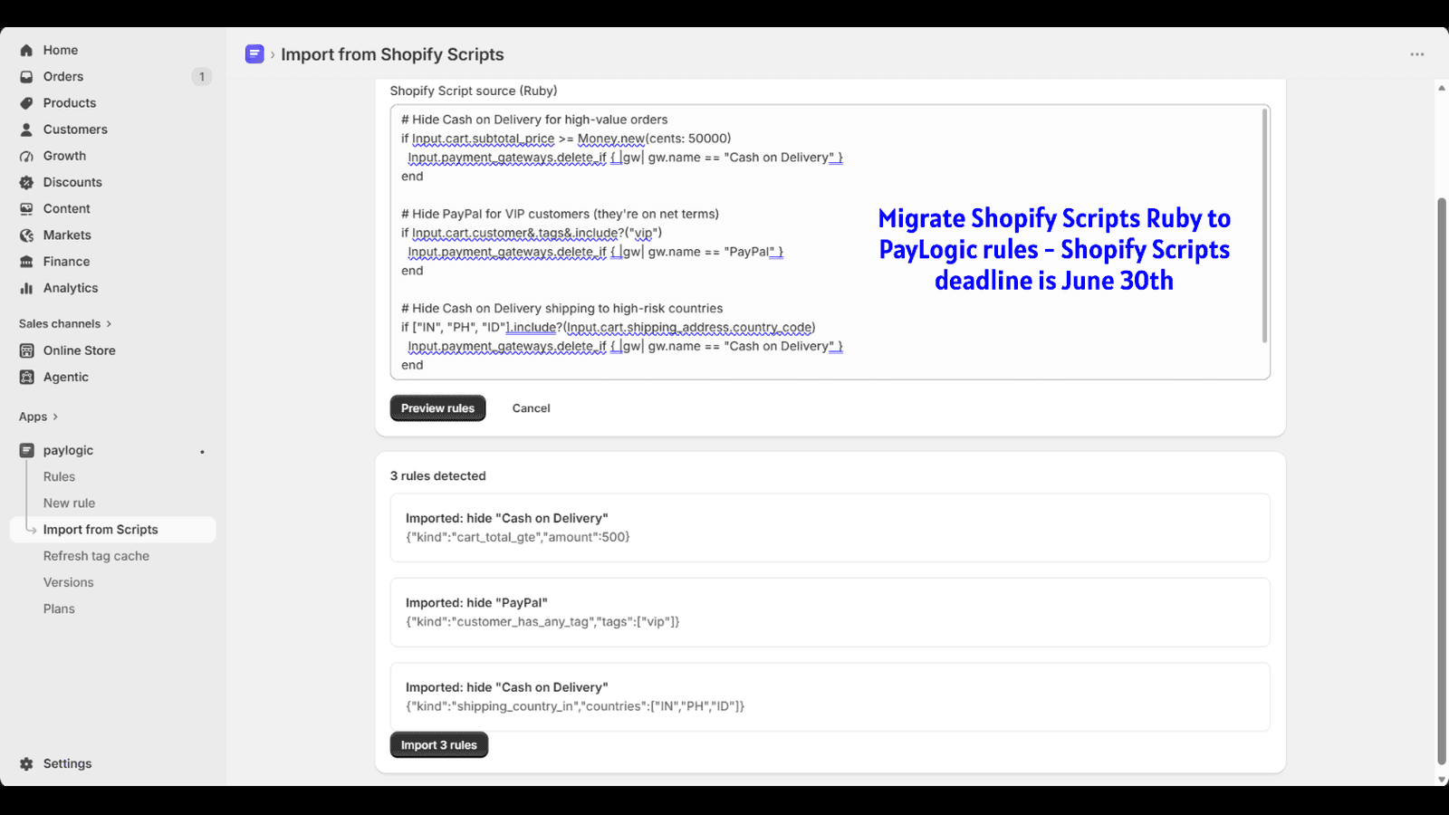
Task: Click the pin dot next to paylogic
Action: (x=202, y=452)
